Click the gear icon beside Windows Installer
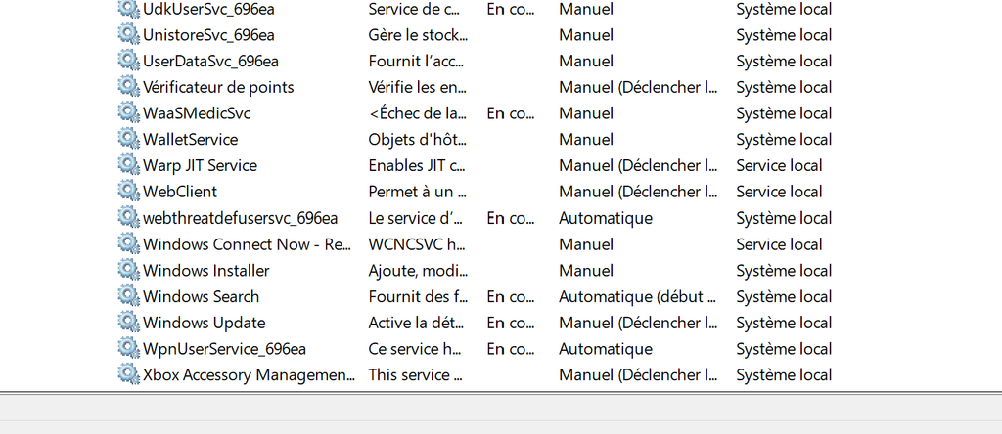This screenshot has width=1002, height=434. point(128,270)
